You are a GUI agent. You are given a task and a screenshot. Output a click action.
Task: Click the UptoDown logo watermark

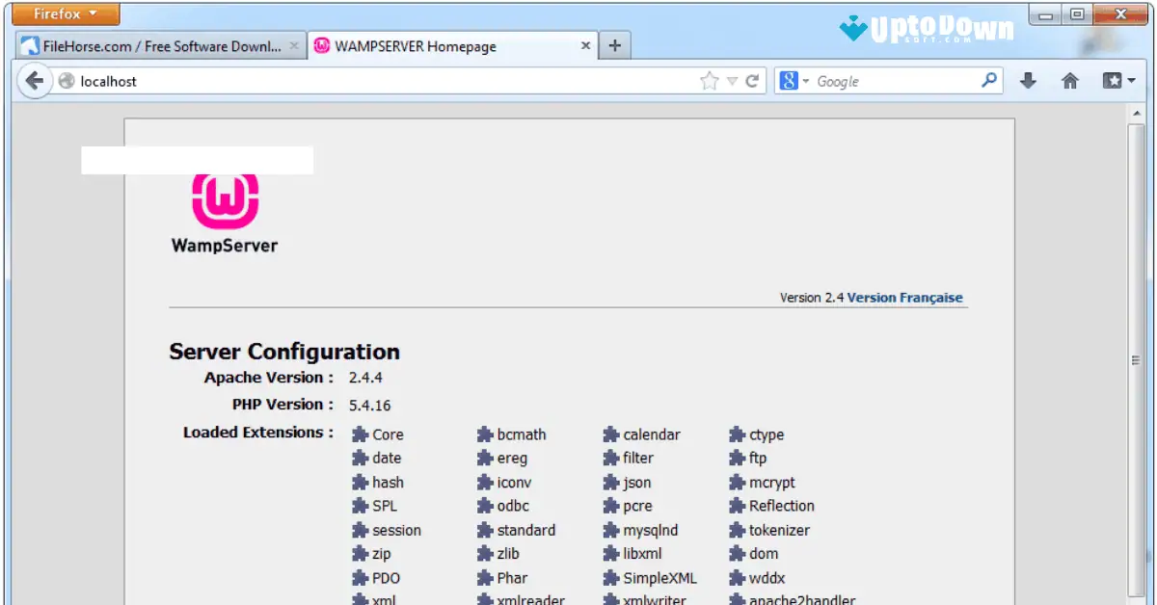pyautogui.click(x=926, y=27)
